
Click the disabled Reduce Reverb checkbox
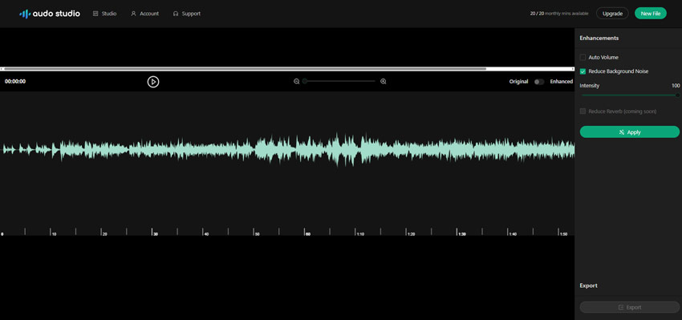coord(583,111)
